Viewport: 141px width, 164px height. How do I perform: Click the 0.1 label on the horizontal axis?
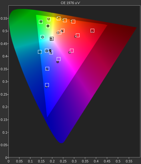(30, 161)
